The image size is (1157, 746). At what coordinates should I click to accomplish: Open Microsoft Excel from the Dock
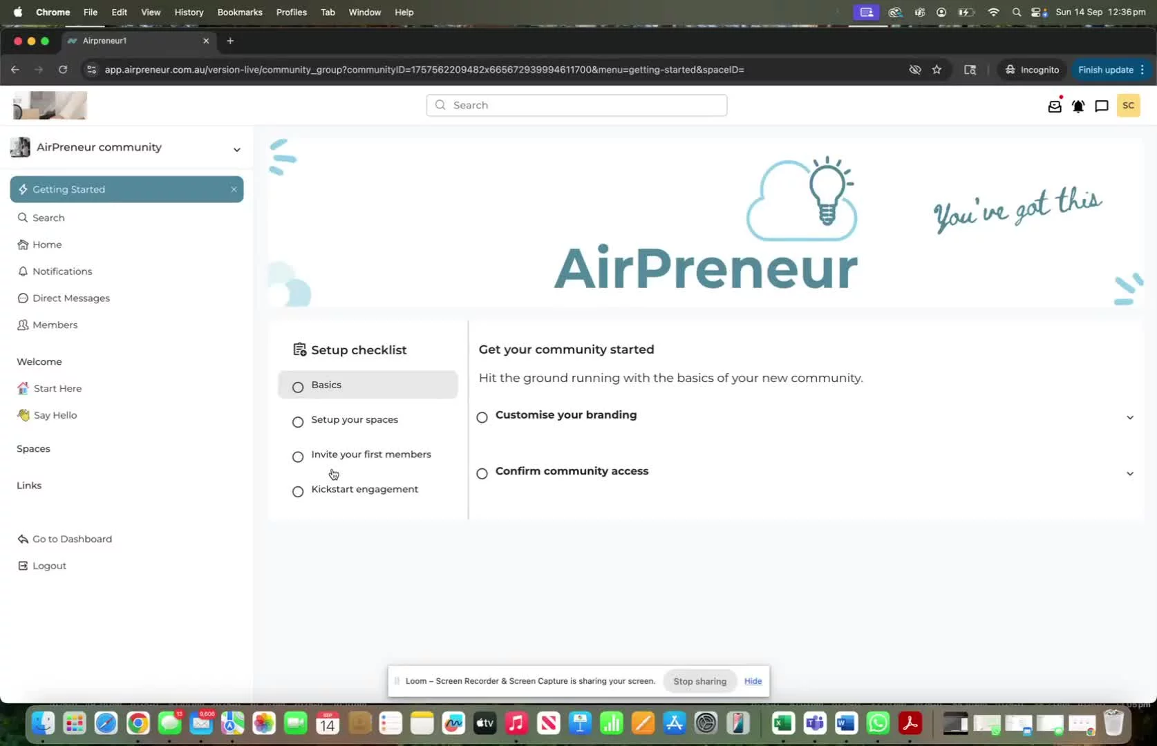pyautogui.click(x=783, y=723)
